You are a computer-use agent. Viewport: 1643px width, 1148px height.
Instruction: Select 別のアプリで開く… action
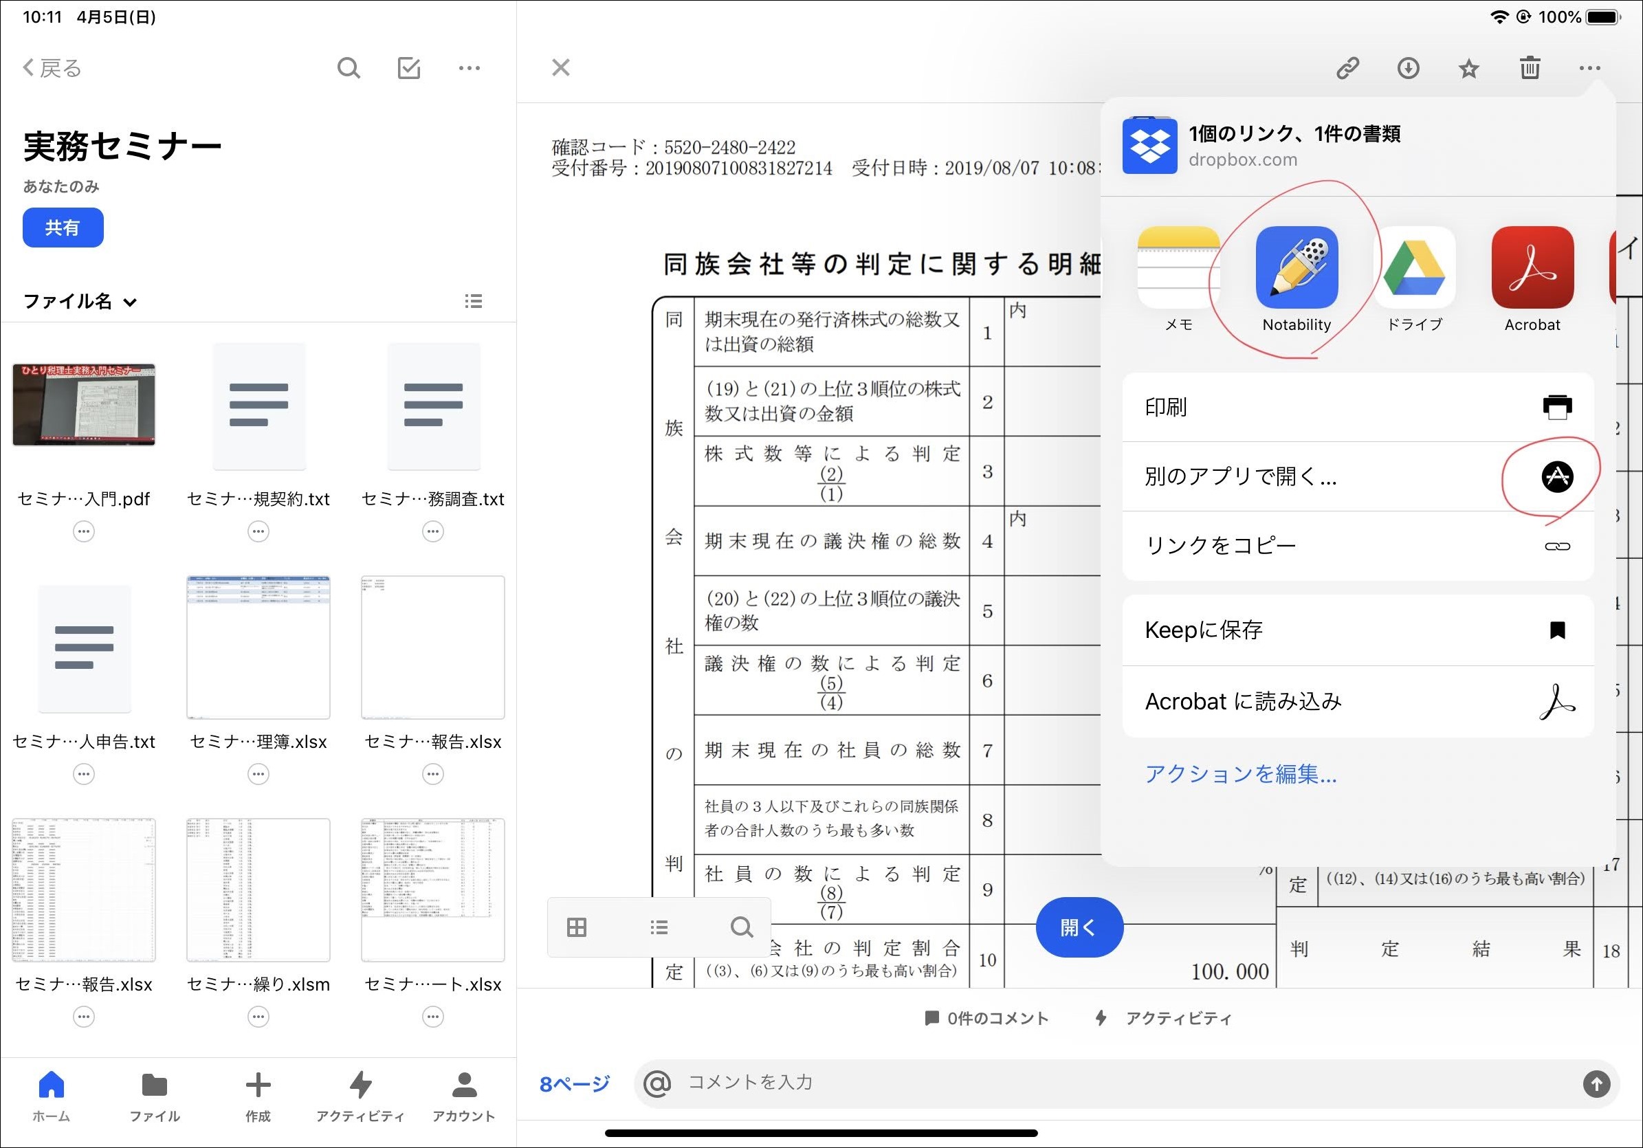tap(1358, 476)
